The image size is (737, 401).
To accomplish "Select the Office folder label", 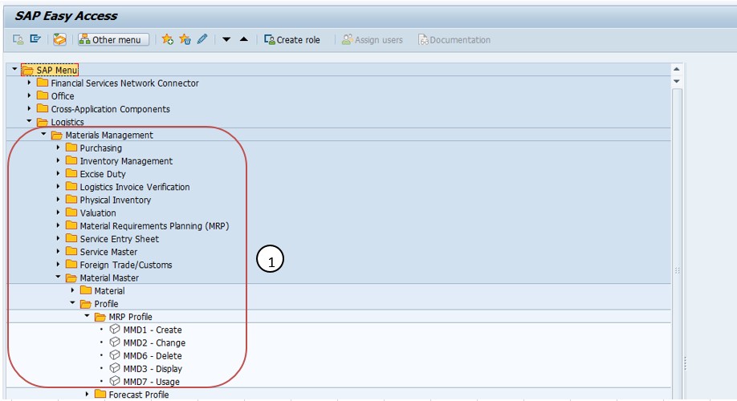I will (x=63, y=95).
